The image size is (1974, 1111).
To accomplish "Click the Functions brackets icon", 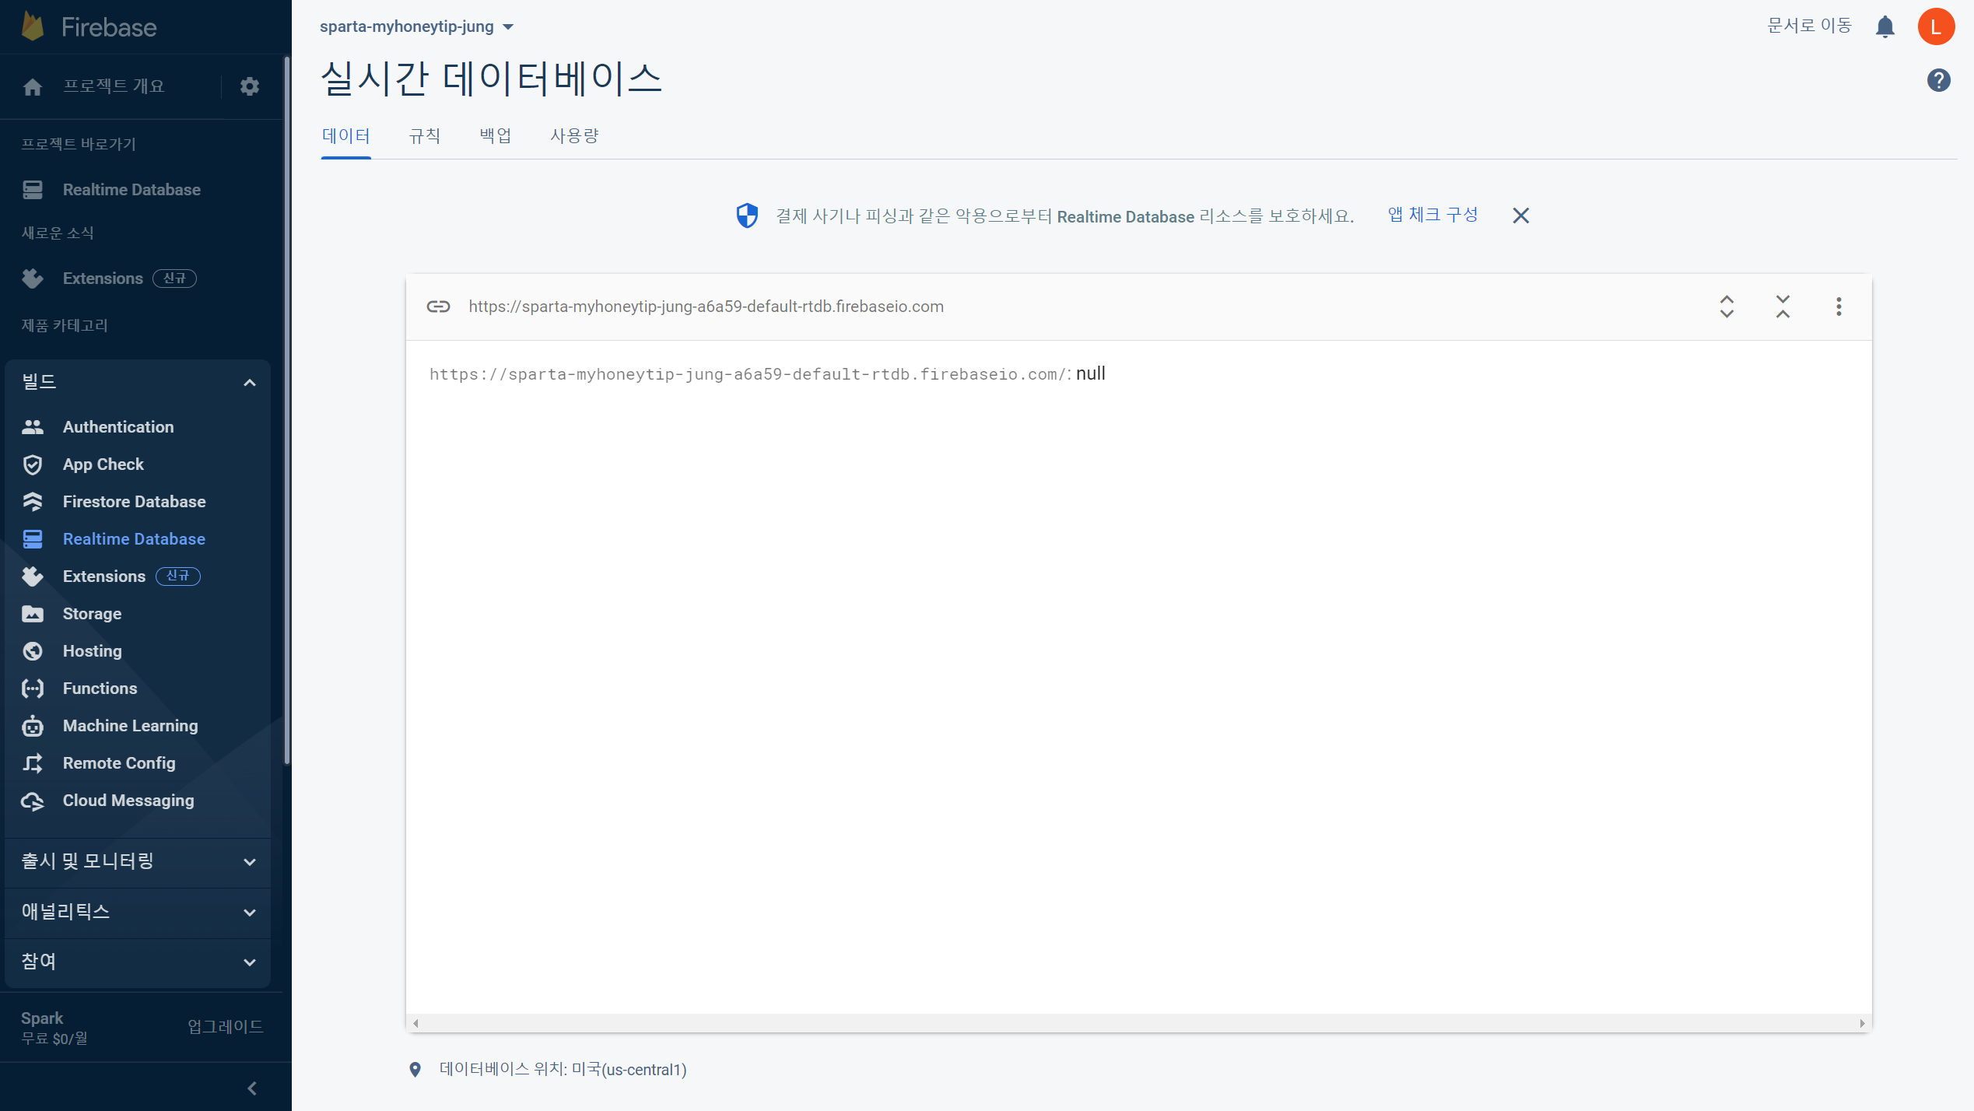I will click(x=33, y=689).
